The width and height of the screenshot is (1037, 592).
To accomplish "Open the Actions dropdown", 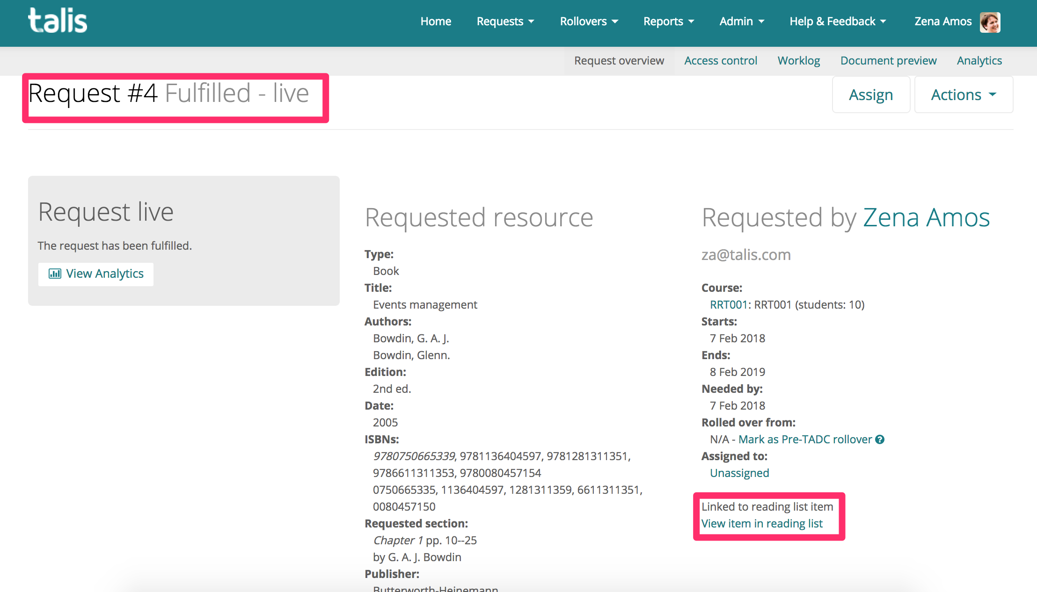I will [x=963, y=94].
